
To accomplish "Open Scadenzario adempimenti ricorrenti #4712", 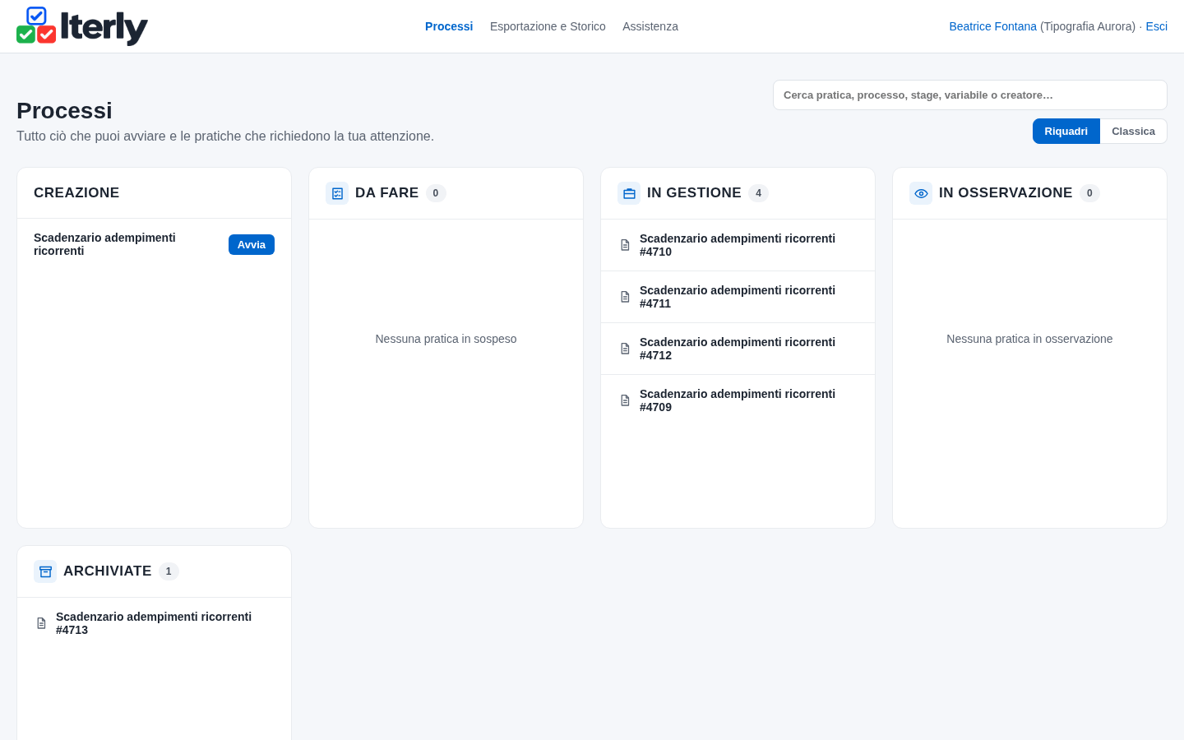I will pos(738,349).
